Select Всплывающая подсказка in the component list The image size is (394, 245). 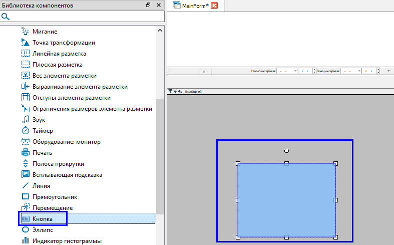click(67, 175)
